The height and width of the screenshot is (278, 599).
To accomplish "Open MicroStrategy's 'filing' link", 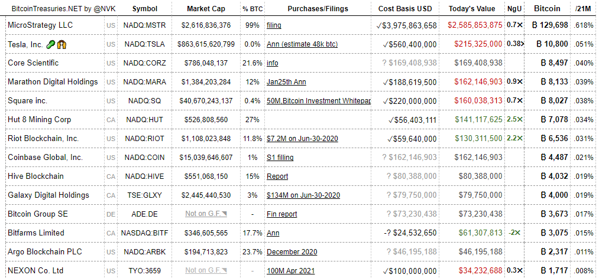I will [274, 25].
